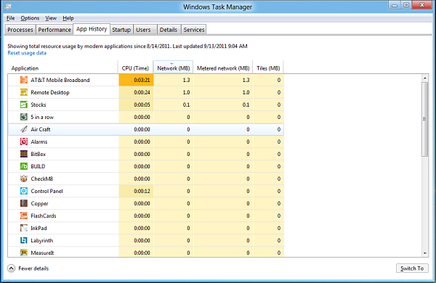Open the Options menu
Viewport: 436px width, 283px height.
click(x=30, y=18)
